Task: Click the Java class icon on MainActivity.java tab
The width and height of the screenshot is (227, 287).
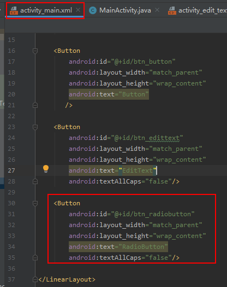Action: coord(93,10)
